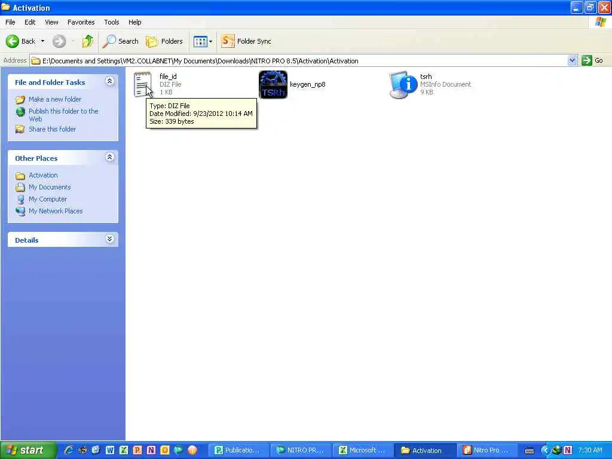
Task: Toggle the Folders tree pane
Action: [164, 41]
